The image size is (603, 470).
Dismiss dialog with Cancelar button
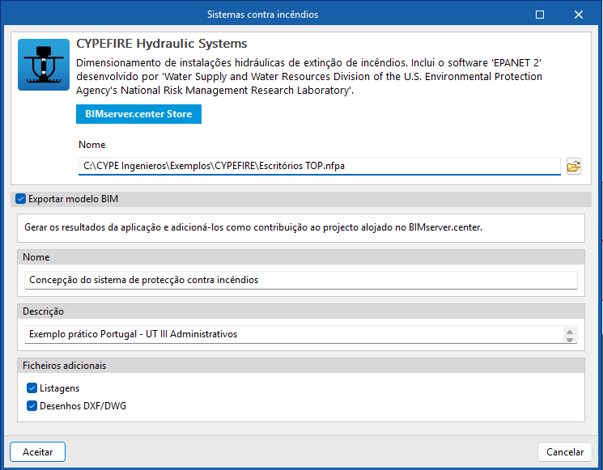coord(564,452)
